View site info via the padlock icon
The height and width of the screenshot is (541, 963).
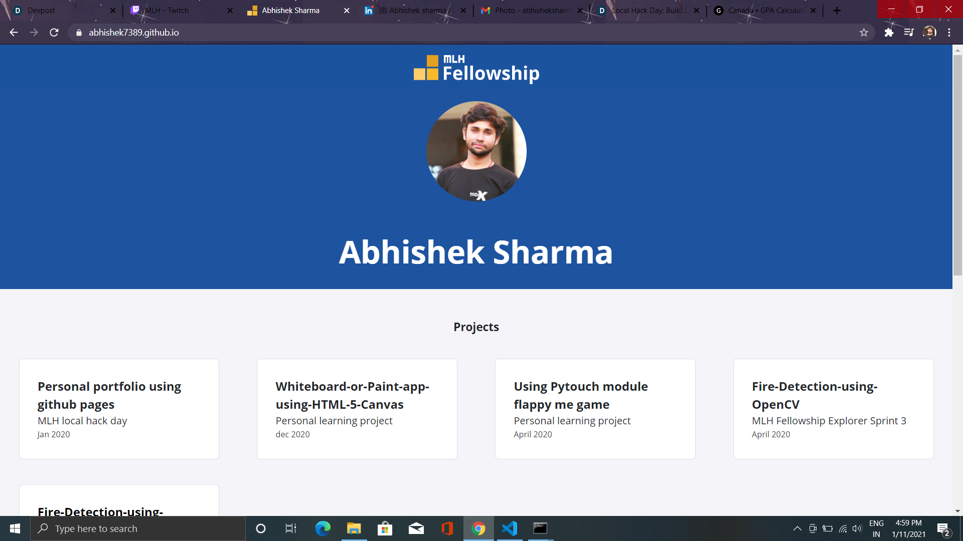point(79,33)
